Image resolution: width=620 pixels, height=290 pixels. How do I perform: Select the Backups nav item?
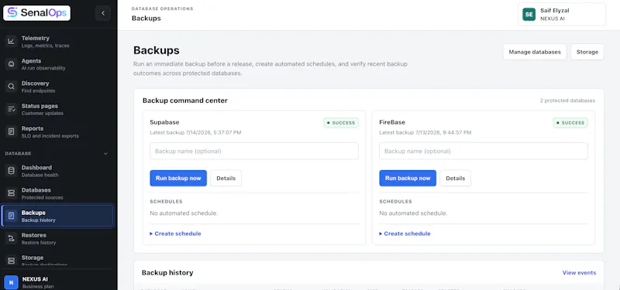[x=57, y=216]
